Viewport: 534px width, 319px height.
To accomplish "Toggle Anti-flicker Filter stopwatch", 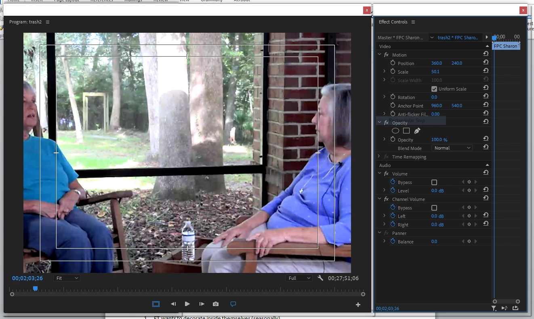I will (x=393, y=114).
